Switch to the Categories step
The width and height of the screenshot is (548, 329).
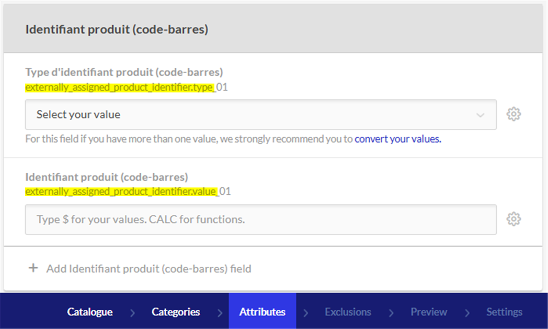pos(176,312)
